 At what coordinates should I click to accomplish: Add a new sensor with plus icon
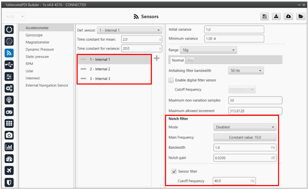pos(156,59)
